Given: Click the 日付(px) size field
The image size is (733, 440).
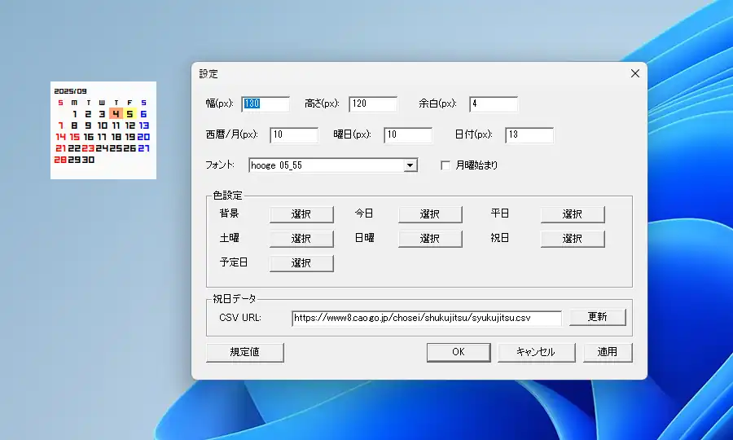Looking at the screenshot, I should point(529,134).
